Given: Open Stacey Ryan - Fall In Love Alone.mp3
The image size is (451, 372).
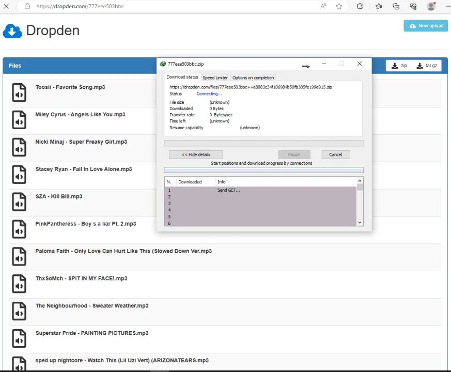Looking at the screenshot, I should [84, 169].
